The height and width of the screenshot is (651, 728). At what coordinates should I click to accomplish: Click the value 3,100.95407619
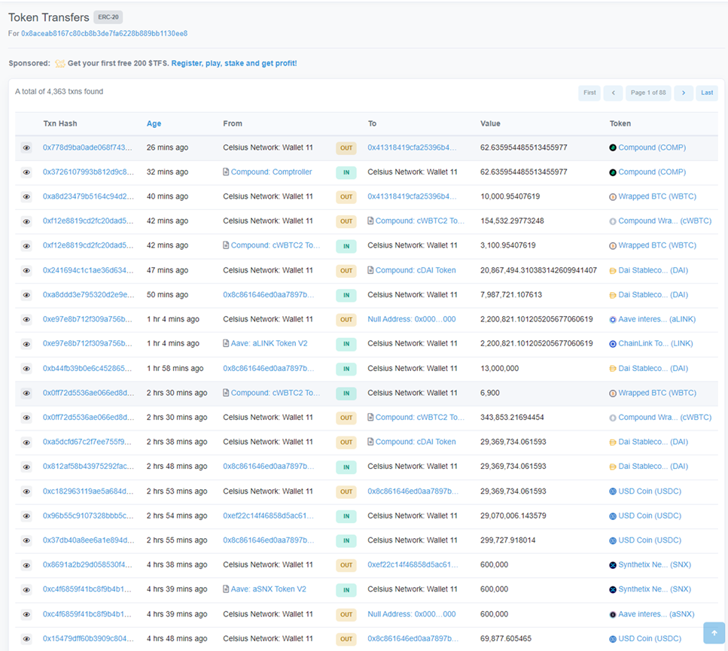click(508, 245)
